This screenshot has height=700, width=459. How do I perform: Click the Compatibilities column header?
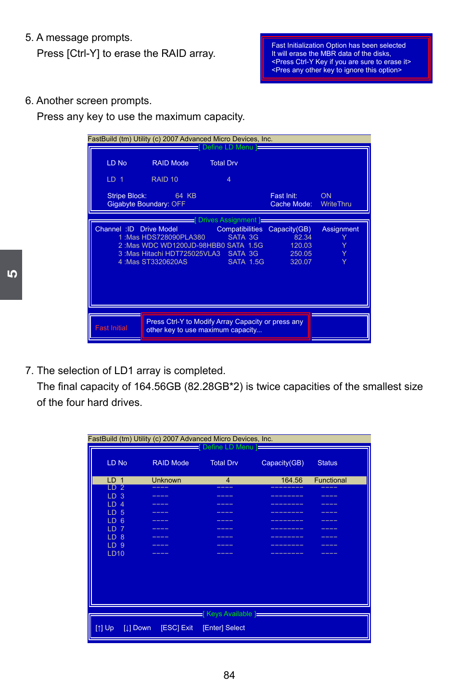pos(240,229)
